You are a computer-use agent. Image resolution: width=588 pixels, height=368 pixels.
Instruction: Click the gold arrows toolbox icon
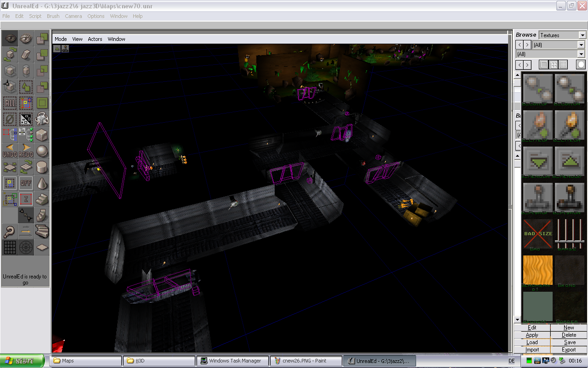(26, 232)
